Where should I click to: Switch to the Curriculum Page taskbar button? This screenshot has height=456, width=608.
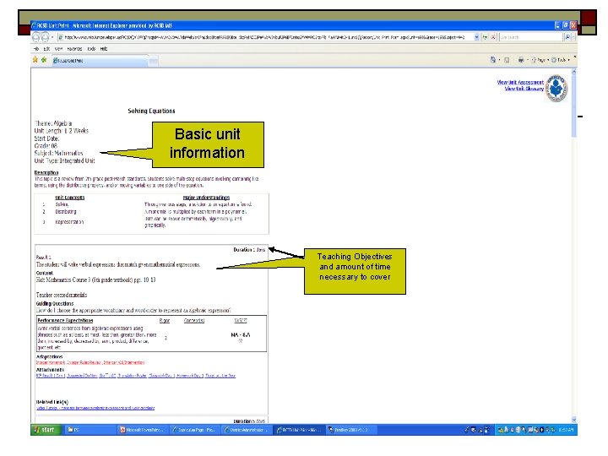194,430
